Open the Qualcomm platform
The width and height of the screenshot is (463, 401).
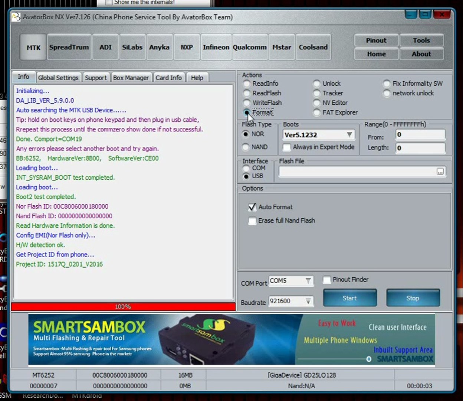pos(250,47)
